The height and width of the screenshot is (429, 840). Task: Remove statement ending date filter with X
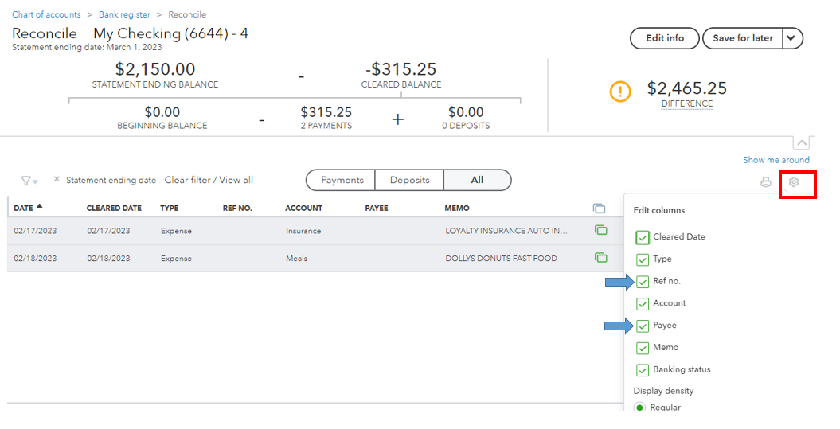[x=57, y=180]
